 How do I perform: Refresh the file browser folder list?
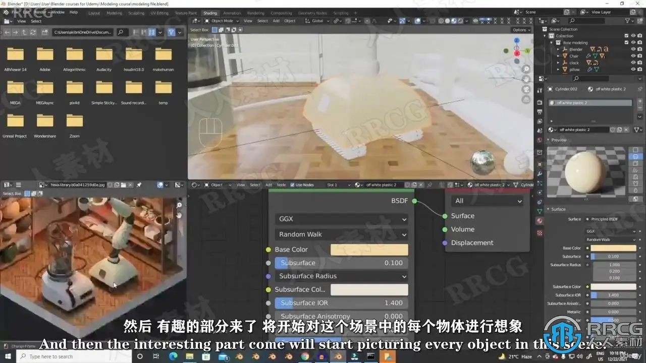pos(33,32)
